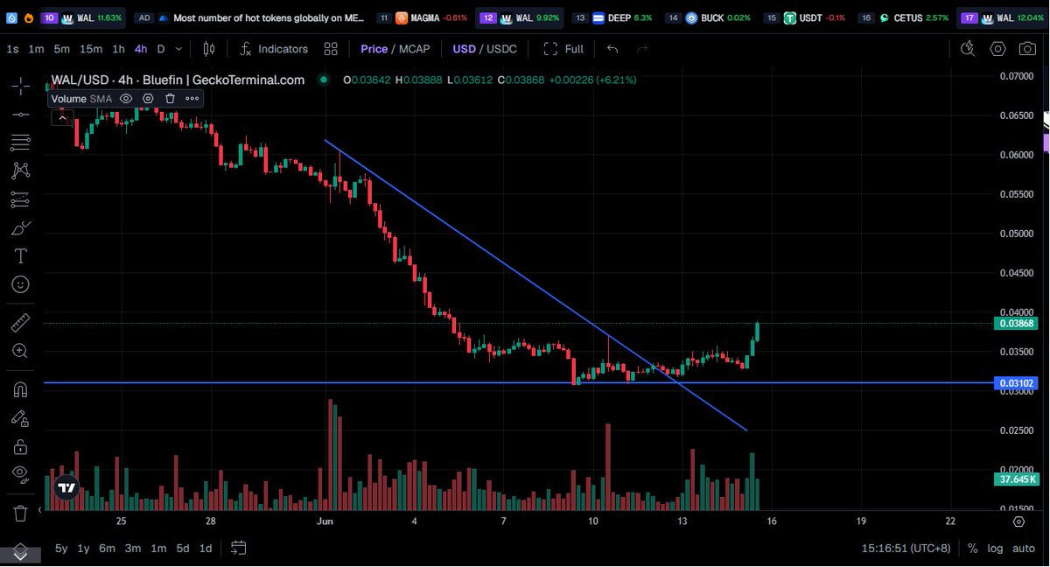
Task: Open the XABCD pattern tools
Action: pos(21,171)
